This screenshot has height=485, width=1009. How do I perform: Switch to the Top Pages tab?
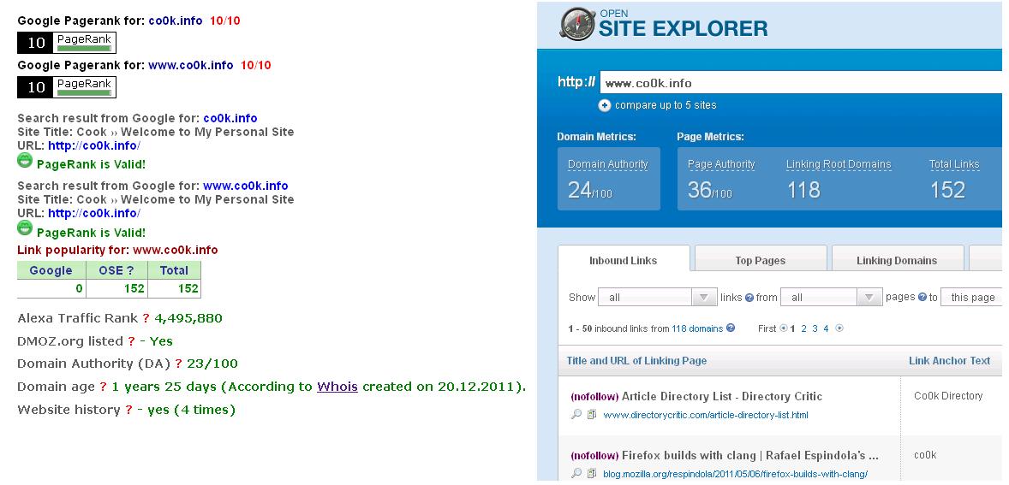(x=760, y=260)
